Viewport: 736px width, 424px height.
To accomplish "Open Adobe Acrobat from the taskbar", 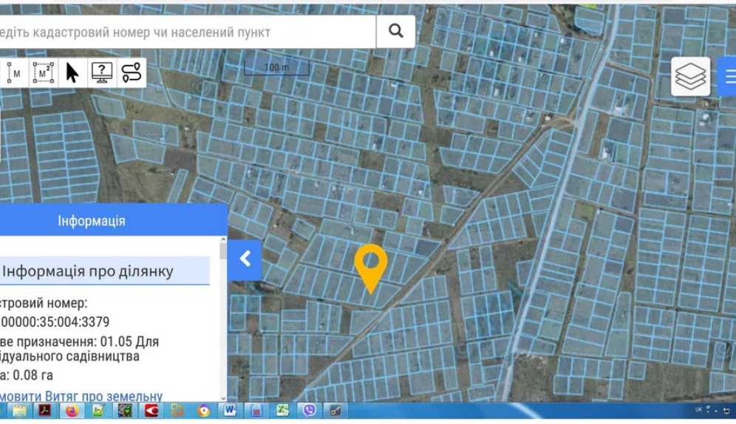I will point(45,411).
